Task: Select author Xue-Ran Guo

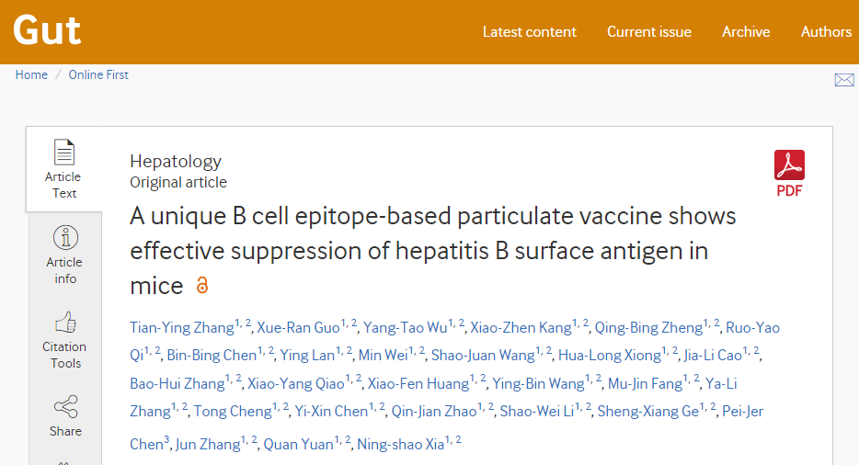Action: point(298,328)
